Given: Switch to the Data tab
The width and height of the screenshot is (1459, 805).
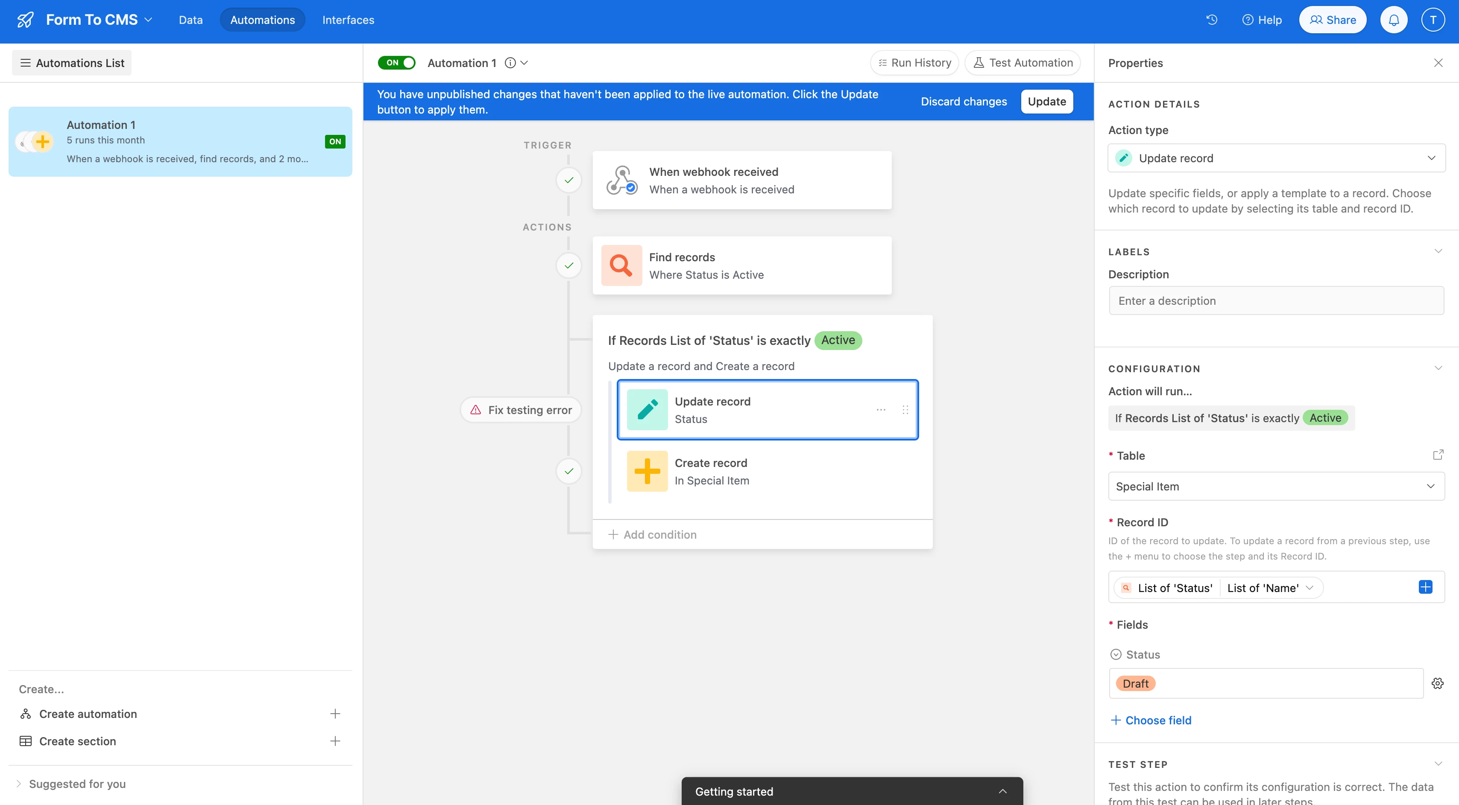Looking at the screenshot, I should 190,20.
